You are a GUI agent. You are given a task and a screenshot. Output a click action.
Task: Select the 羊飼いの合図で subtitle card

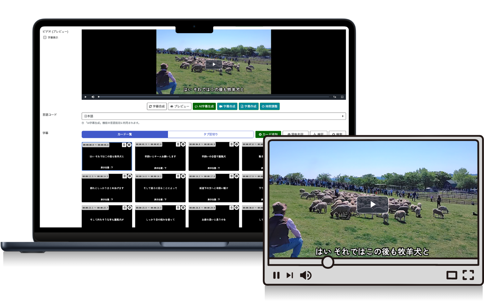(213, 157)
